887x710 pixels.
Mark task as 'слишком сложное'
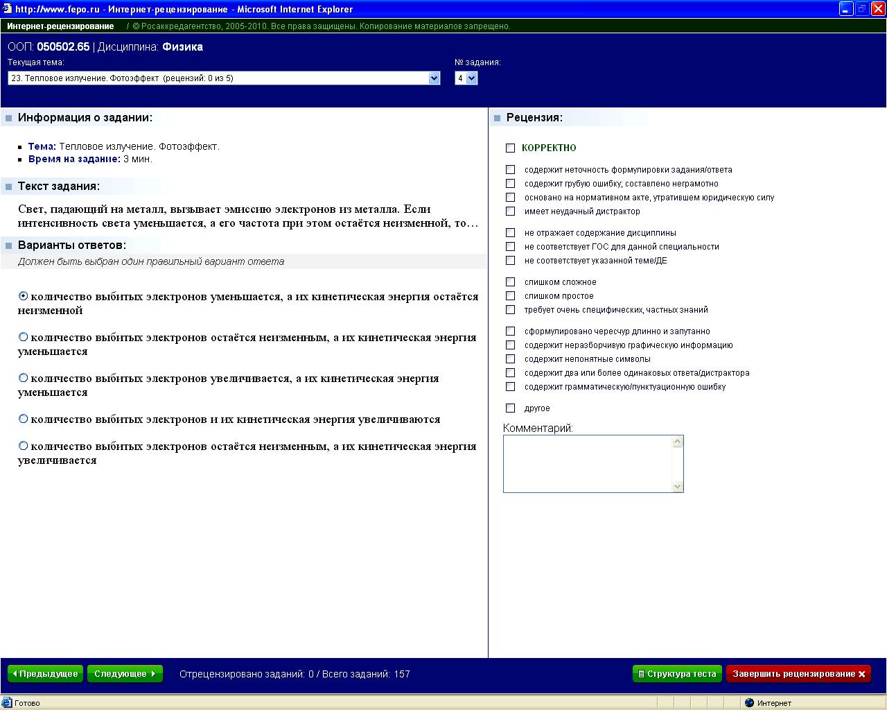pos(511,282)
